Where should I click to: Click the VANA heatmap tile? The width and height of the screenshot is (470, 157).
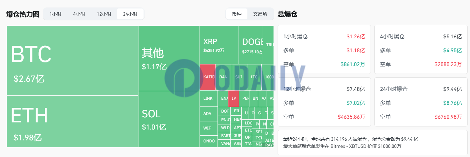click(x=224, y=143)
